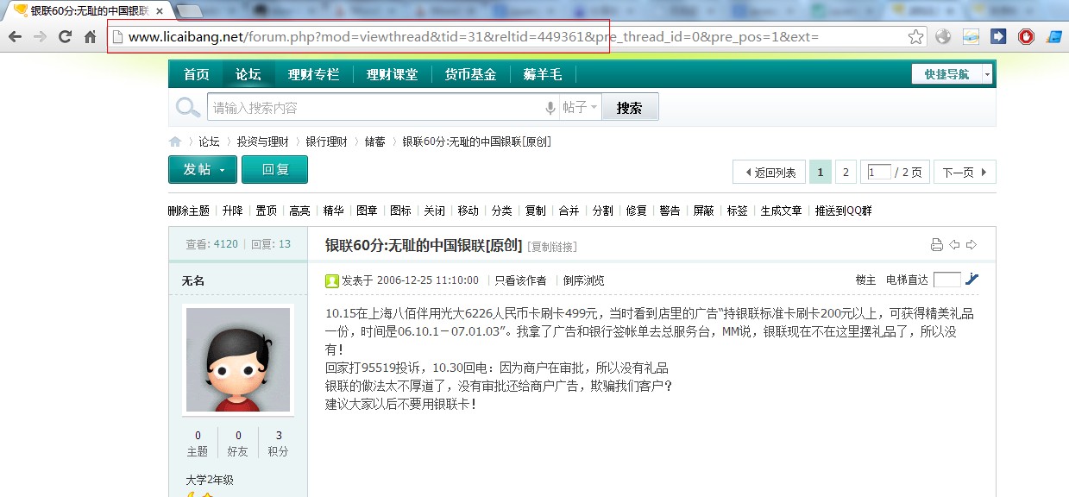Click the username 无名
The image size is (1069, 497).
(192, 280)
